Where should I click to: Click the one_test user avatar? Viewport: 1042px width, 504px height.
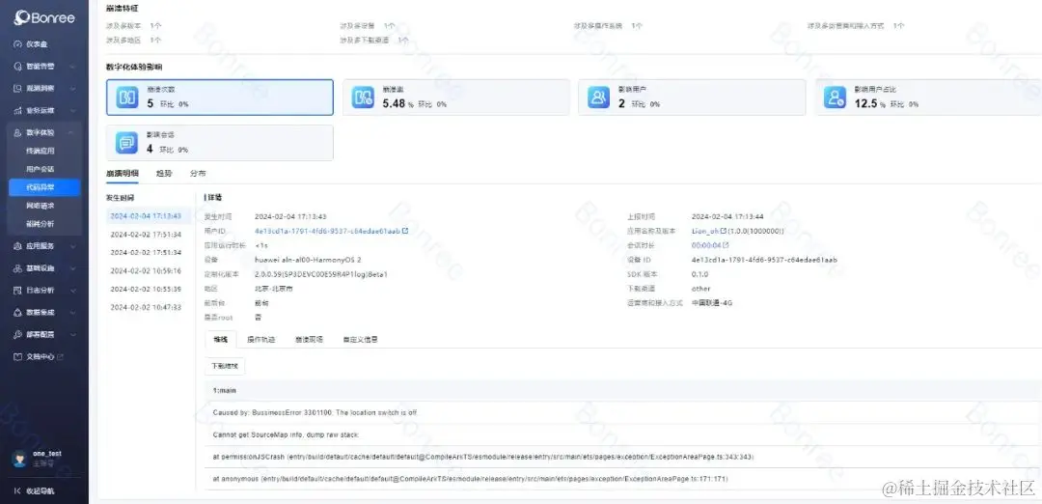(20, 458)
